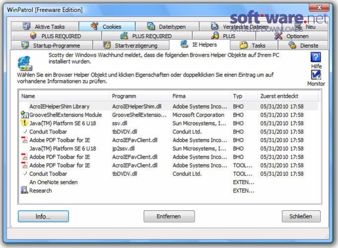The width and height of the screenshot is (338, 248).
Task: Click the Schließen button
Action: (x=301, y=216)
